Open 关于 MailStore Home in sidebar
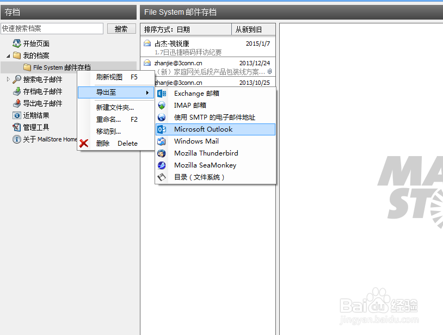This screenshot has width=443, height=335. [x=50, y=139]
